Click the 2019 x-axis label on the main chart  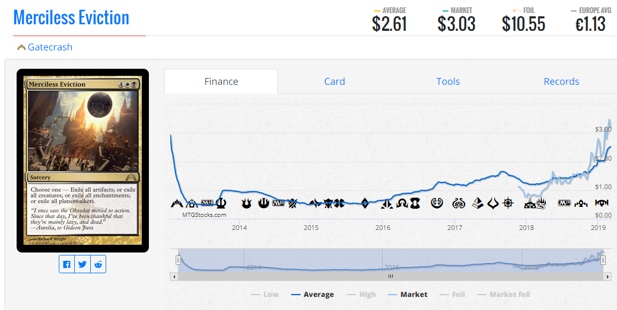point(598,228)
